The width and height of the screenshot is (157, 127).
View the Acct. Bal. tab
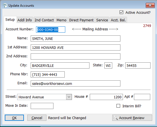(x=118, y=20)
